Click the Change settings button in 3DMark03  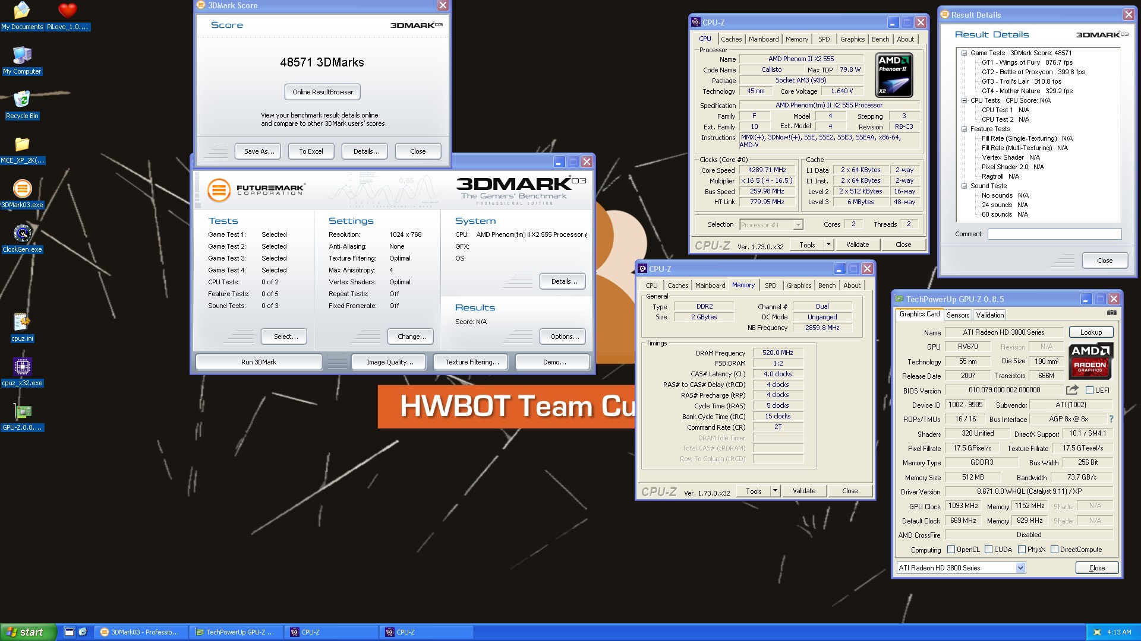click(x=412, y=337)
